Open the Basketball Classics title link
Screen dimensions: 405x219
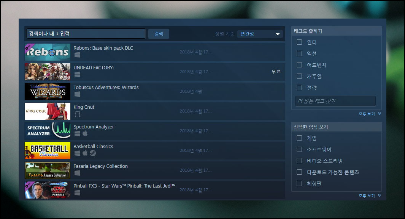[x=93, y=146]
